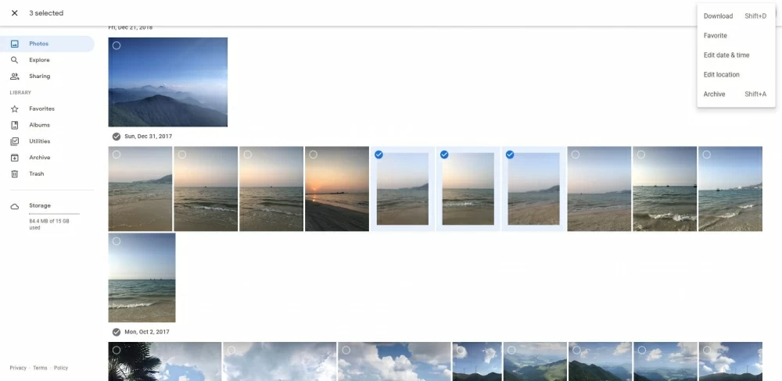Screen dimensions: 782x381
Task: Toggle the Sun, Dec 31, 2017 date checkmark
Action: click(x=117, y=137)
